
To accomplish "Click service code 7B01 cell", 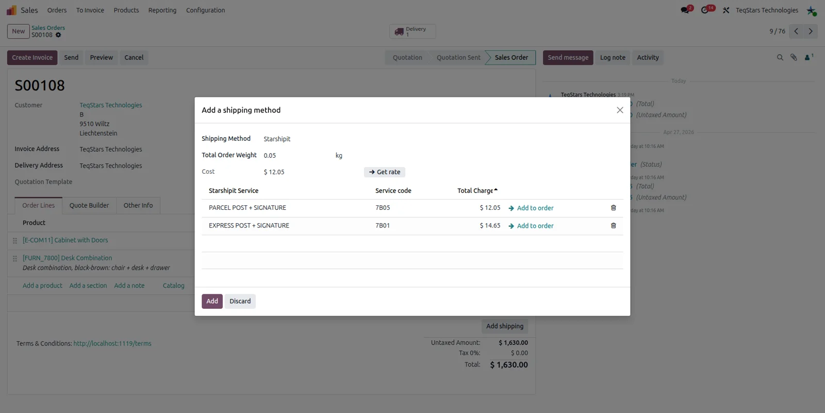I will pos(383,226).
